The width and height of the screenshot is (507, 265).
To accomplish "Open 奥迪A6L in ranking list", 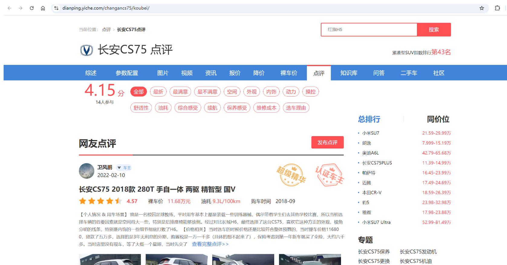I will point(371,153).
